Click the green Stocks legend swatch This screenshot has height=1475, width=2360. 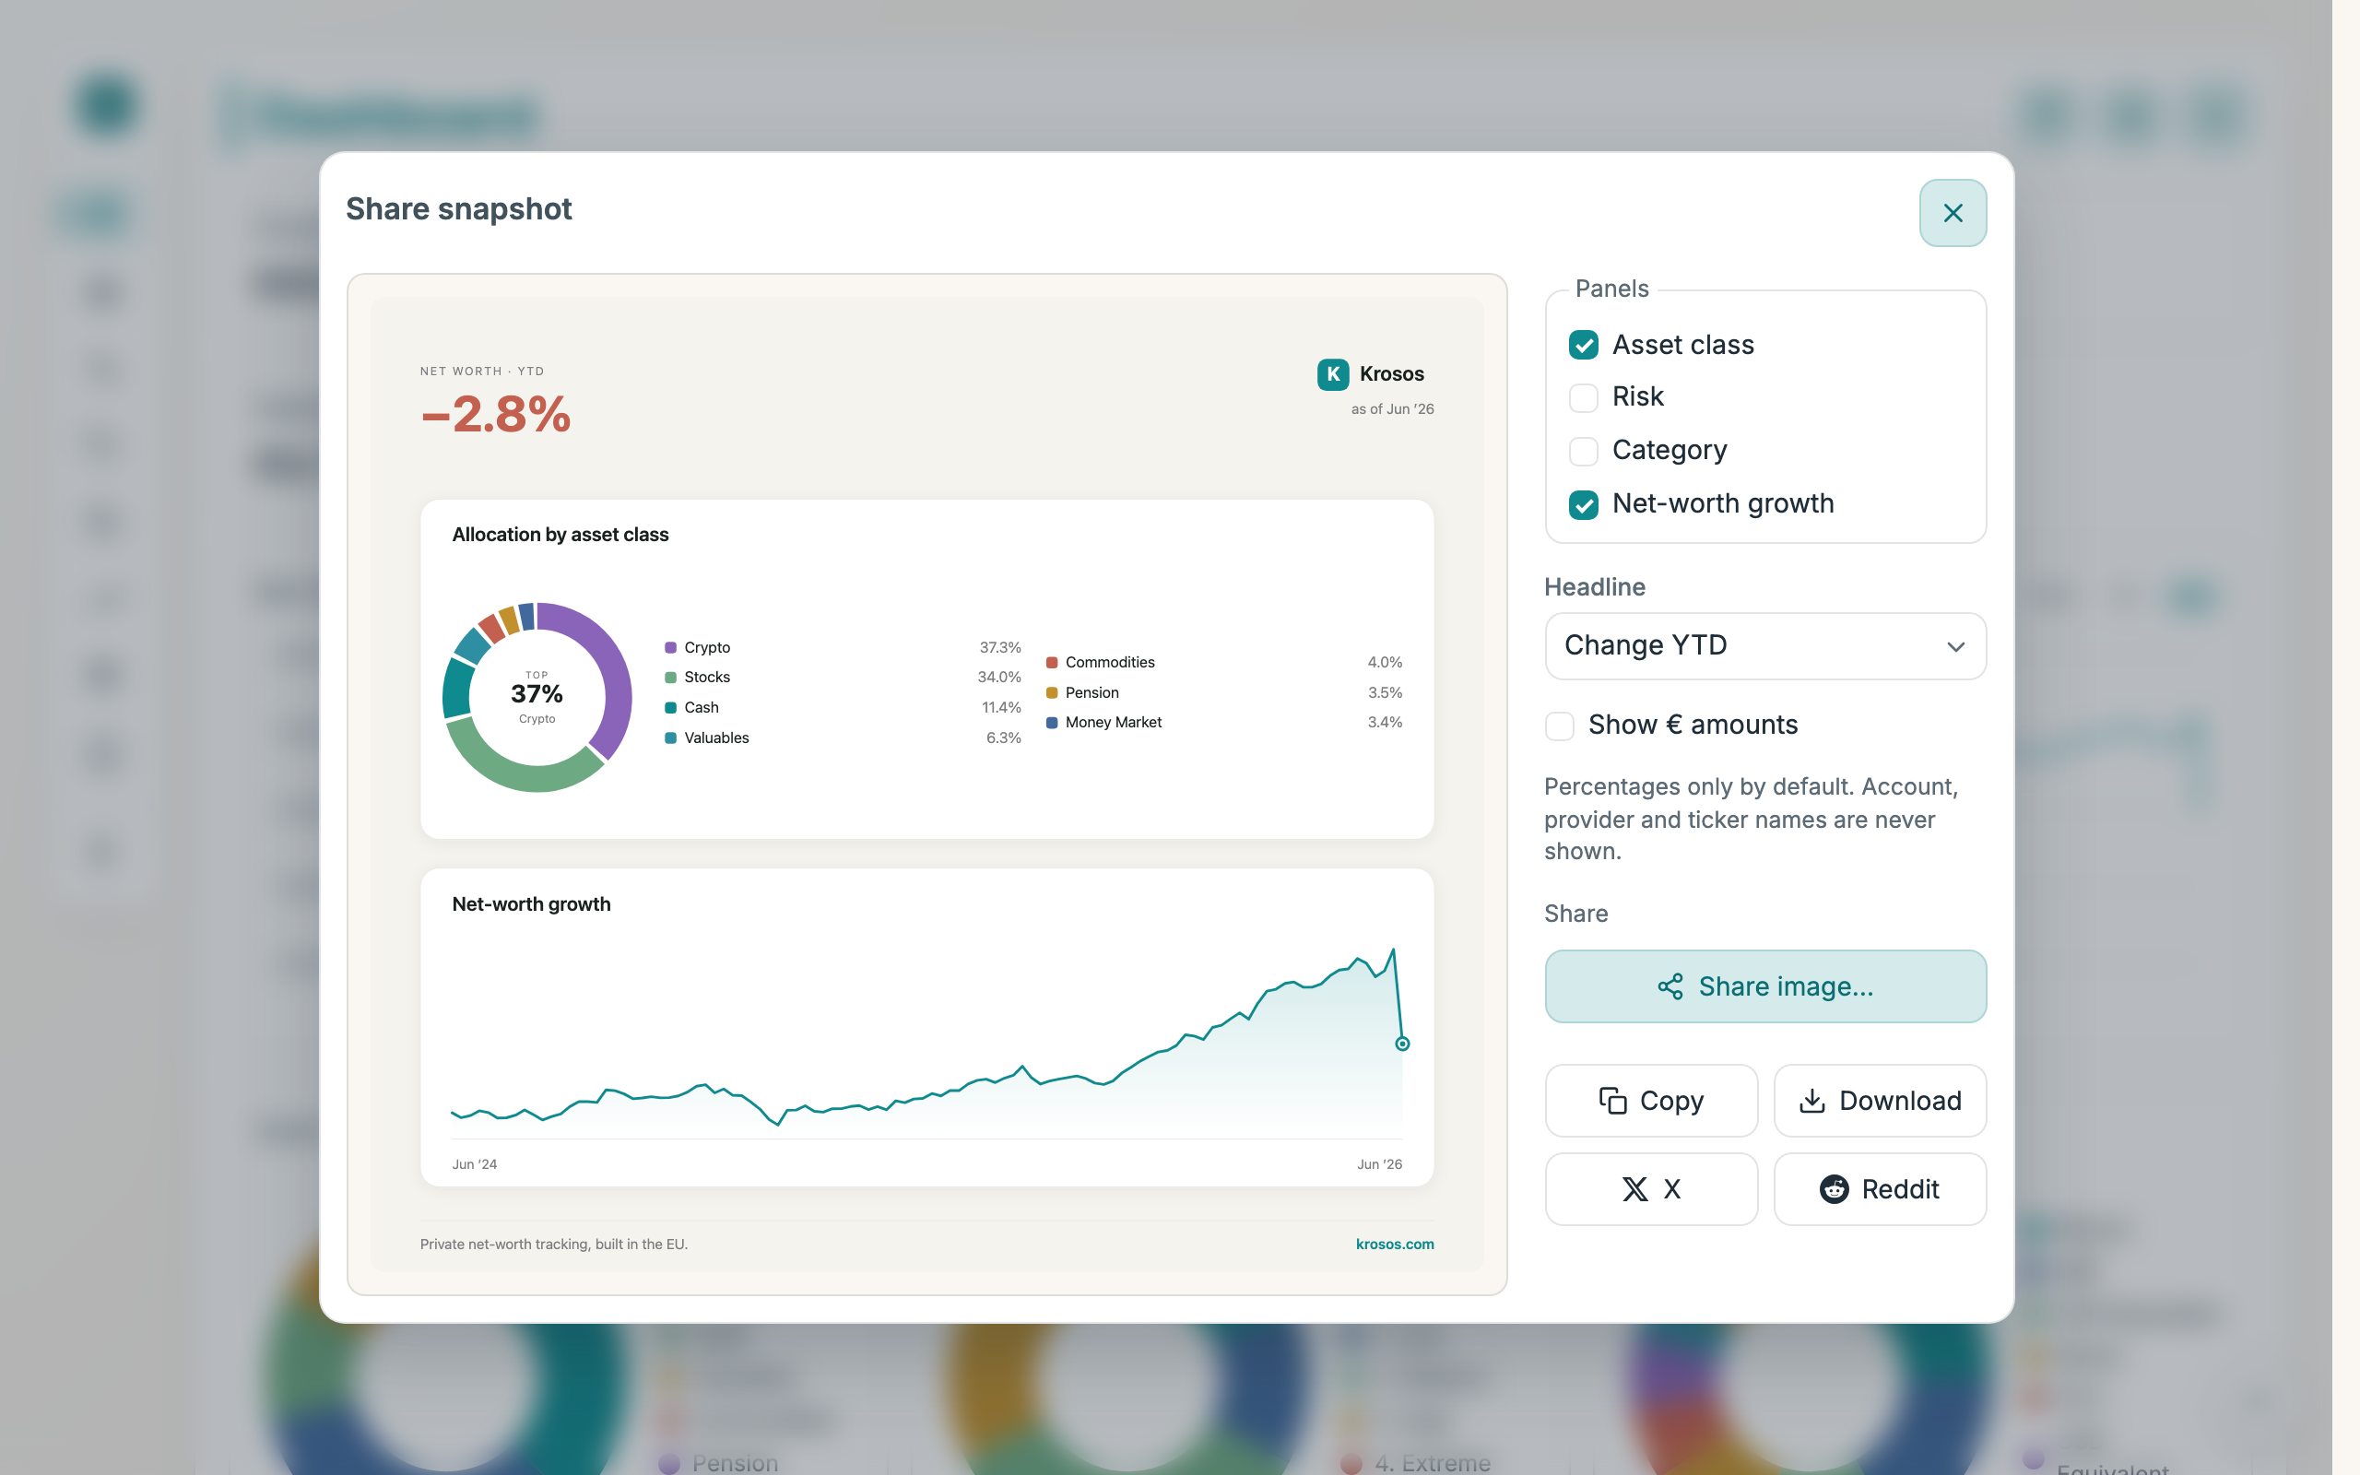(671, 677)
